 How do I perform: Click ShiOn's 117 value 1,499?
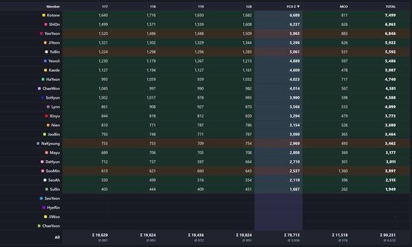coord(103,24)
